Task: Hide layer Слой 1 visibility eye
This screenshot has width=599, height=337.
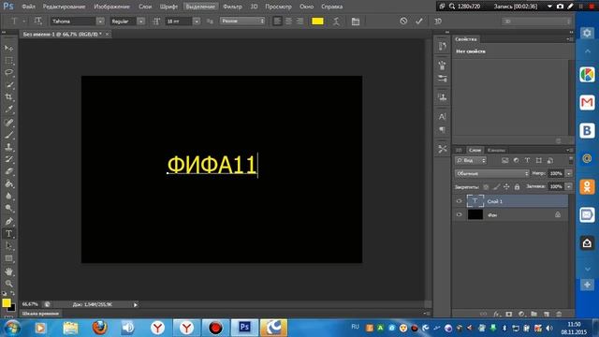Action: pos(459,201)
